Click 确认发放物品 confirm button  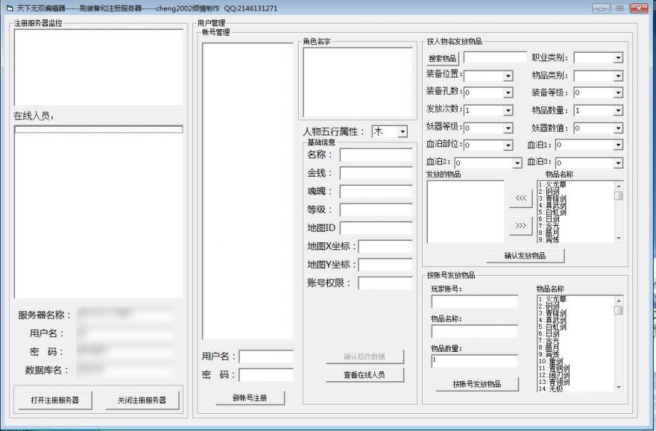[526, 256]
